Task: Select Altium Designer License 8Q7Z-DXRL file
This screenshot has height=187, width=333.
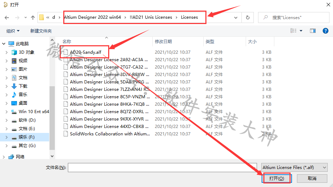Action: tap(109, 112)
